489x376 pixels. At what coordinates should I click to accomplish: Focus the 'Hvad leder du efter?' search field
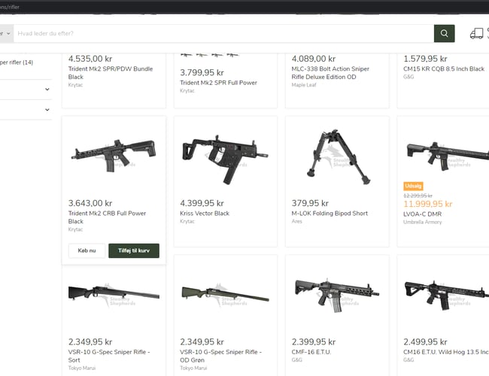[223, 33]
